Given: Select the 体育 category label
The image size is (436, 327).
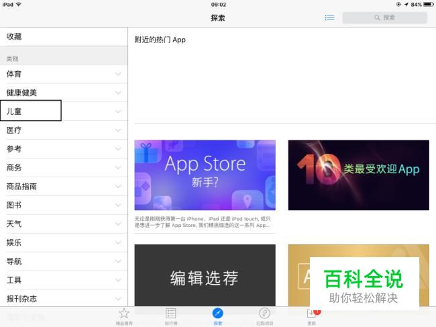Looking at the screenshot, I should point(14,74).
